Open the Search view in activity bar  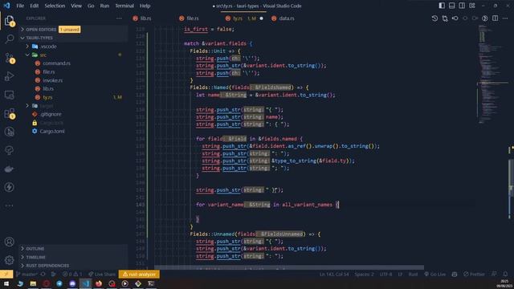9,39
